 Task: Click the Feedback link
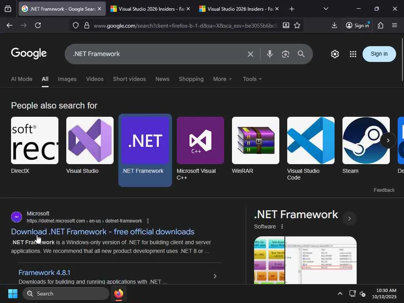[x=384, y=190]
